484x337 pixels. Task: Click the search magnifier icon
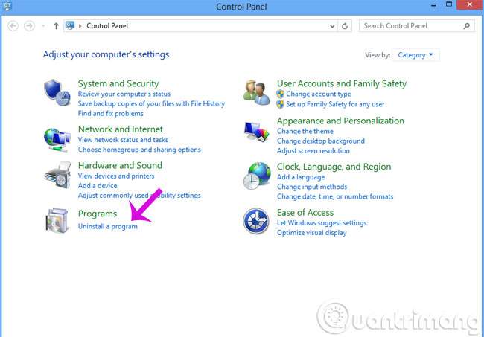(x=466, y=26)
